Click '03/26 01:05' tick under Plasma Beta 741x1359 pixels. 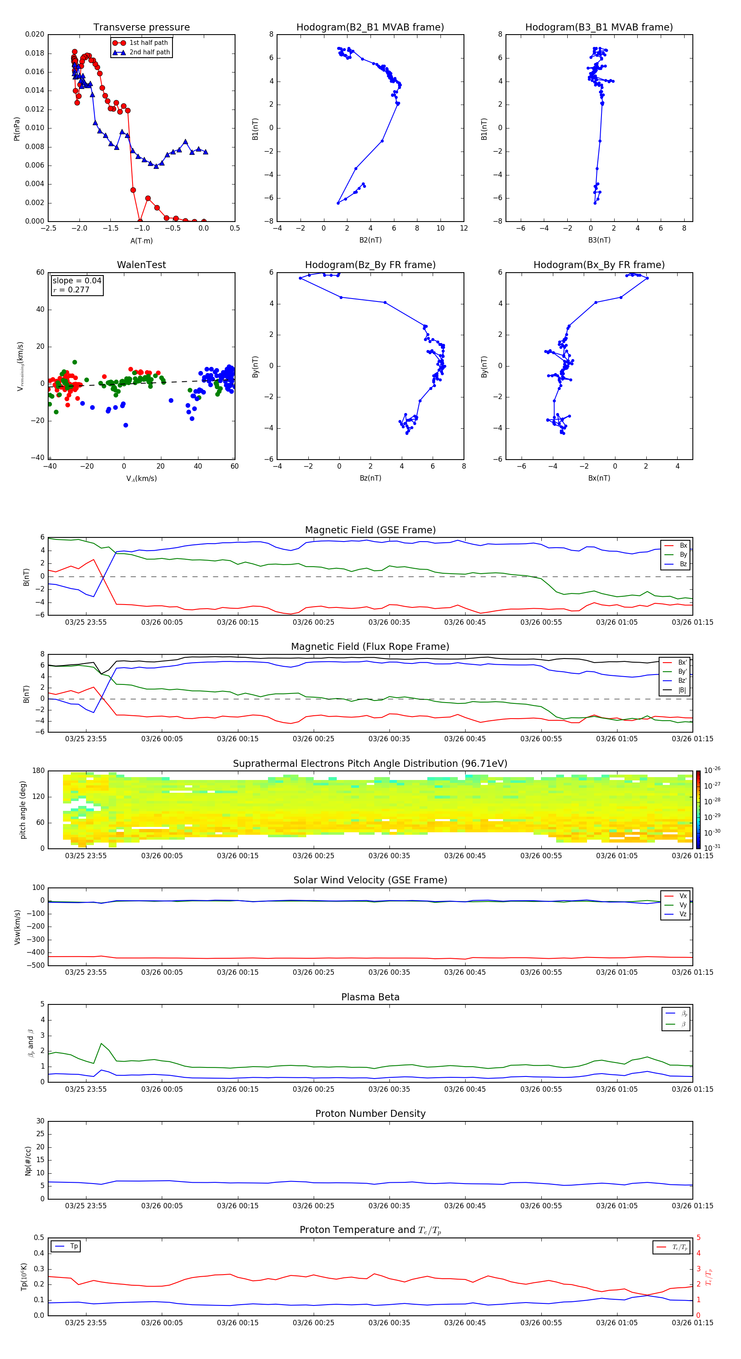(x=617, y=1089)
